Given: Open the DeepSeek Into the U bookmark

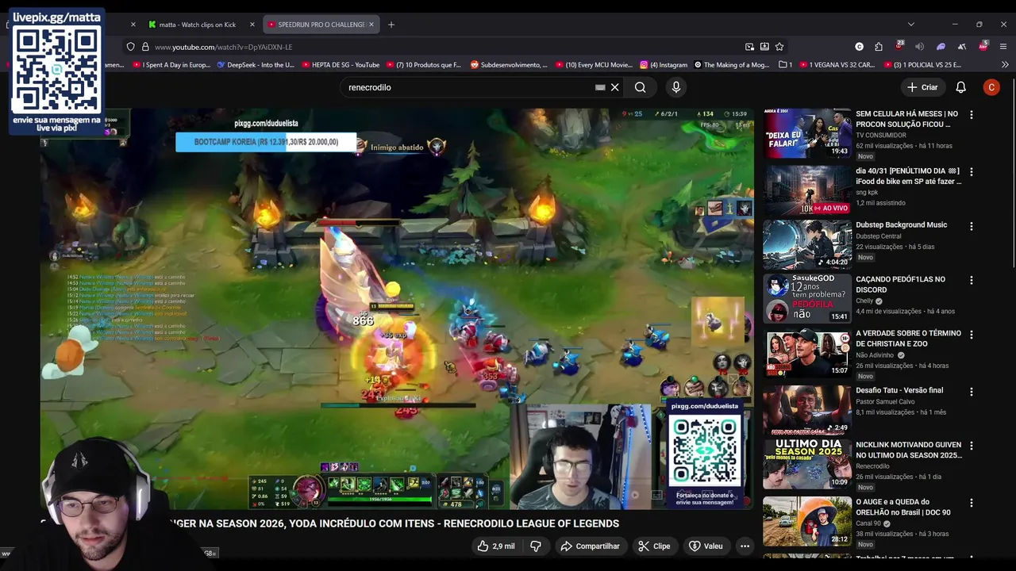Looking at the screenshot, I should [255, 65].
